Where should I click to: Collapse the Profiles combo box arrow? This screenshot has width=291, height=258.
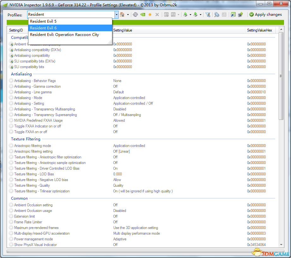click(x=116, y=15)
